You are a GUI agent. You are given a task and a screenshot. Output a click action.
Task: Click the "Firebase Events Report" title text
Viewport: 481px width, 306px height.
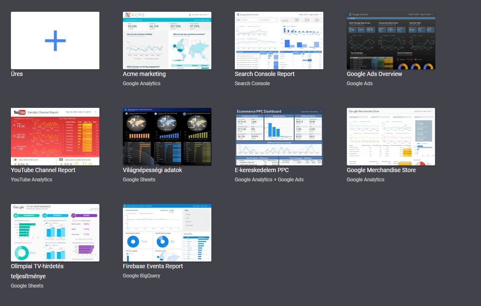[x=153, y=266]
